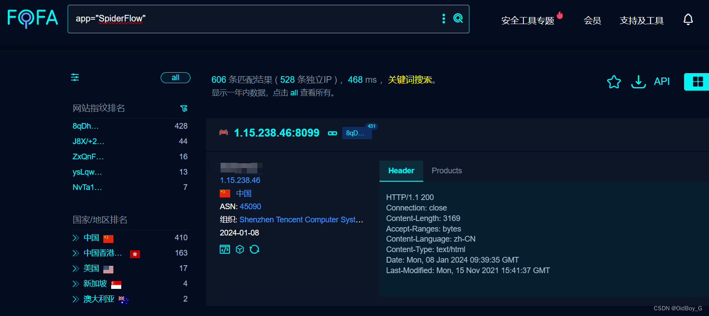Click the China flag in result card
This screenshot has width=709, height=316.
tap(225, 193)
